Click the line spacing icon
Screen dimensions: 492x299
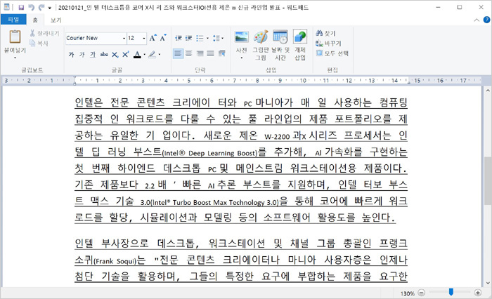click(216, 38)
